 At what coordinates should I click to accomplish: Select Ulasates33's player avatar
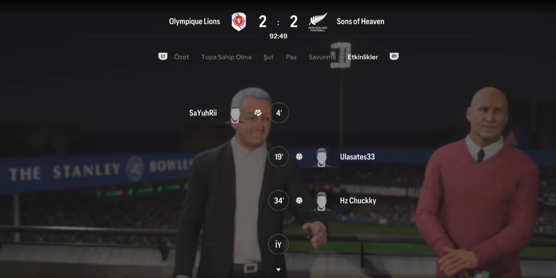tap(321, 157)
